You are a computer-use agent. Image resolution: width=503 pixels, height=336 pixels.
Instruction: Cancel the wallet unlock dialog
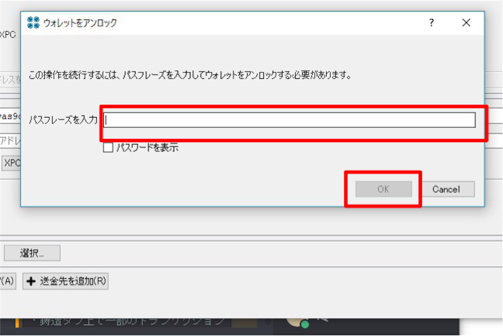(446, 189)
